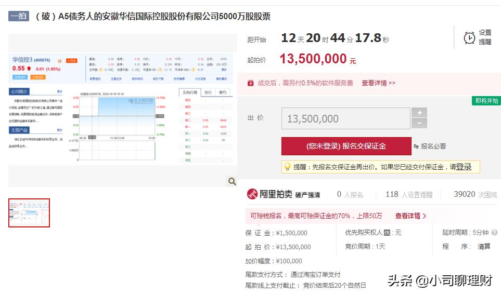This screenshot has height=296, width=501.
Task: Open the 报名必看 link
Action: coord(433,146)
